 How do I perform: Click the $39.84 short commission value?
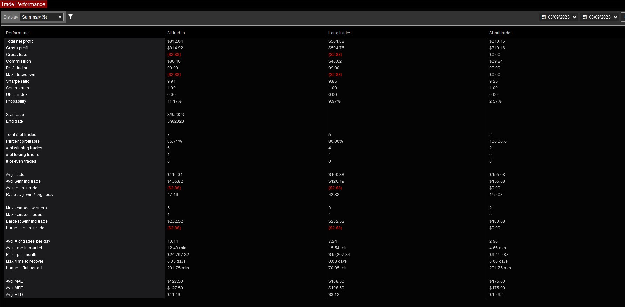tap(496, 61)
